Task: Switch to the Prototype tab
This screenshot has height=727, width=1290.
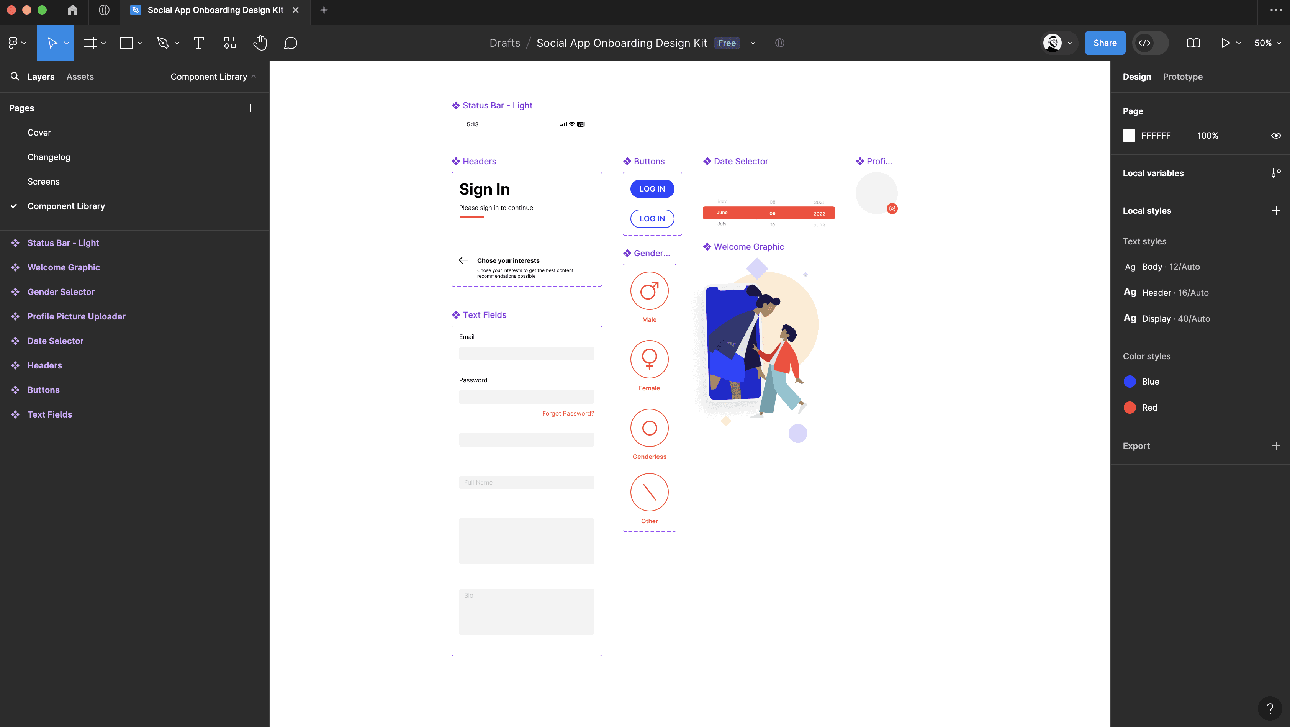Action: [1183, 77]
